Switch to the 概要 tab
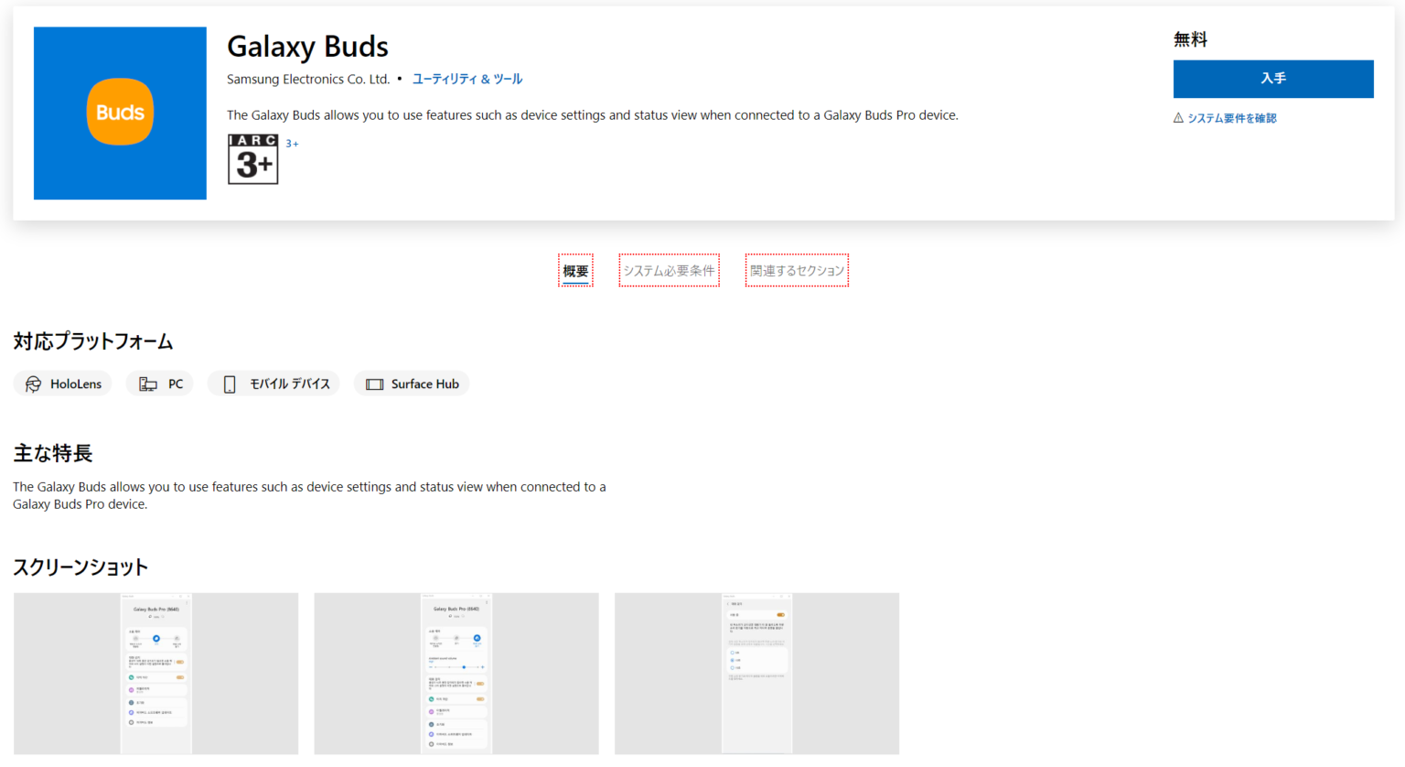The height and width of the screenshot is (767, 1405). click(575, 271)
